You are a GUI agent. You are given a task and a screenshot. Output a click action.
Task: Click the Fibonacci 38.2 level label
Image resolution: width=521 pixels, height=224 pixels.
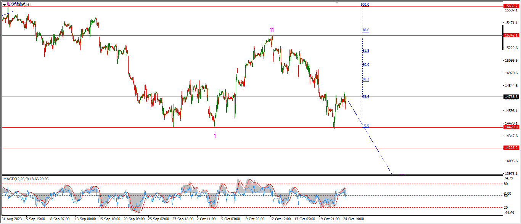(365, 79)
